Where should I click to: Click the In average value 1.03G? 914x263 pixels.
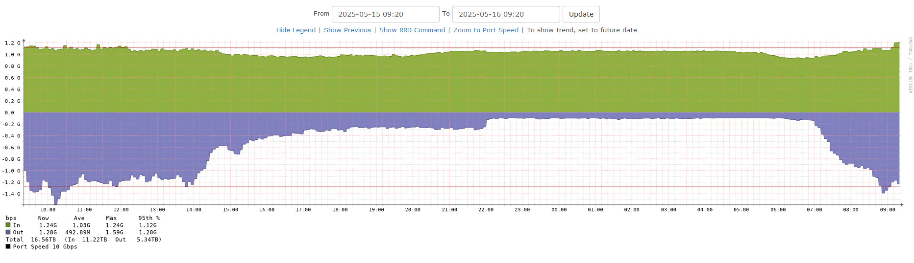[x=81, y=225]
